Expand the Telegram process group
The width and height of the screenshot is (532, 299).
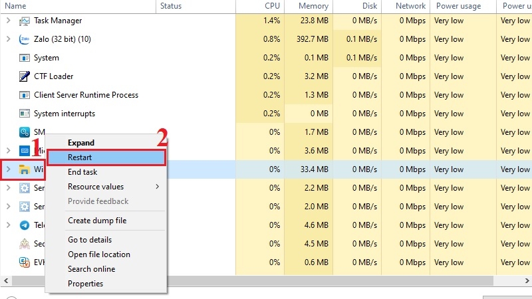click(x=9, y=225)
